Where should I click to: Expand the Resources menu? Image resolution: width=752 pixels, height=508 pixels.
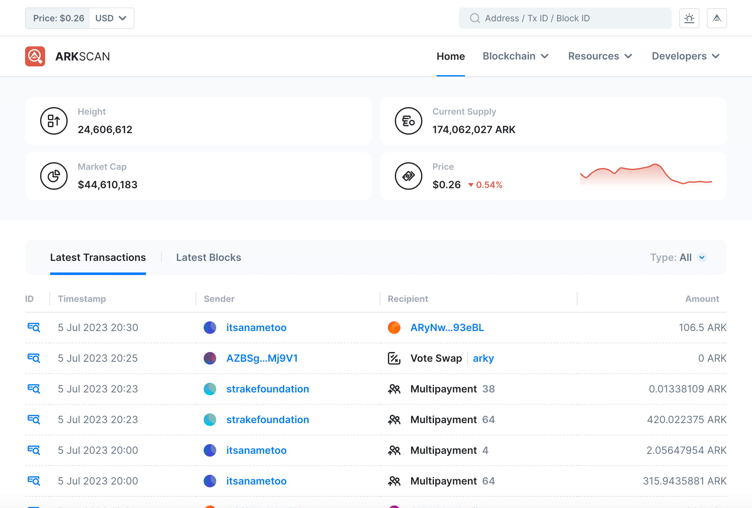click(x=600, y=56)
